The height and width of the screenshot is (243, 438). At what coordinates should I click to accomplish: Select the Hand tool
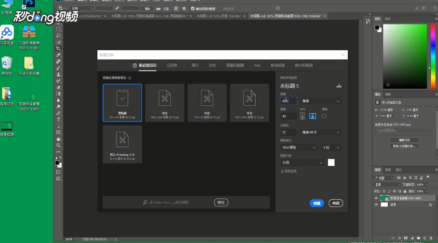click(59, 139)
